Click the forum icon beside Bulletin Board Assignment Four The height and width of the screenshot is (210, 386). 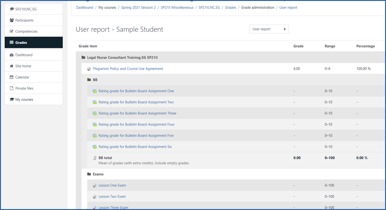pos(95,124)
